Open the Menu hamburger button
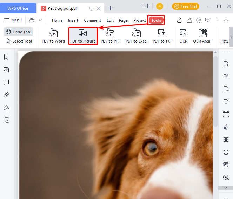 click(13, 20)
